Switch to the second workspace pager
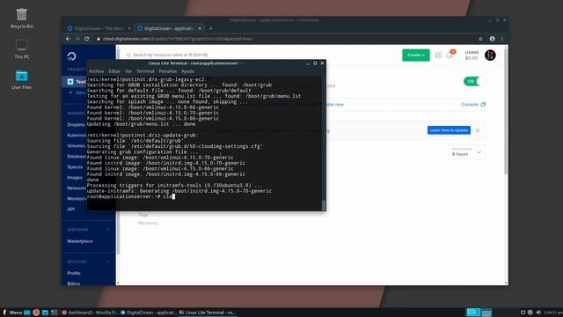Viewport: 563px width, 317px height. 486,313
